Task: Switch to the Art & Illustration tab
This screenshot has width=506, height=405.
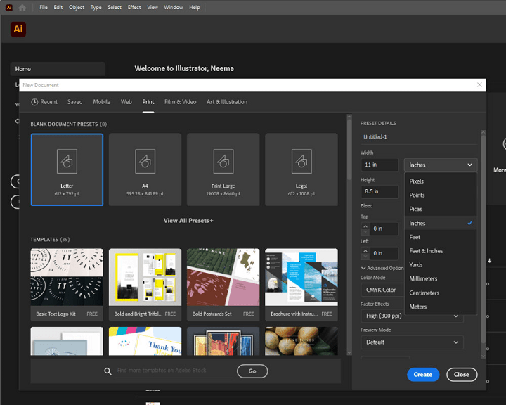Action: [x=227, y=102]
